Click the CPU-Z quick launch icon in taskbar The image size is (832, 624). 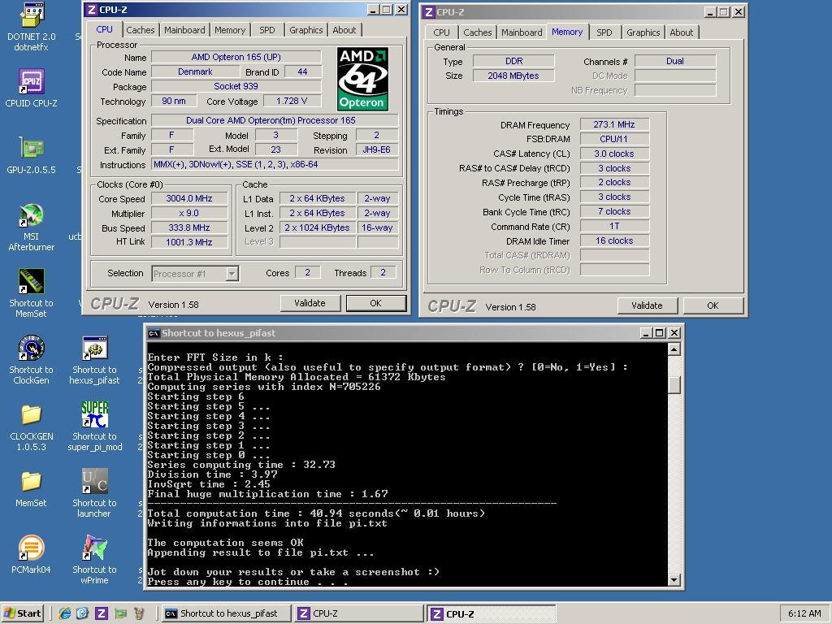click(x=102, y=613)
